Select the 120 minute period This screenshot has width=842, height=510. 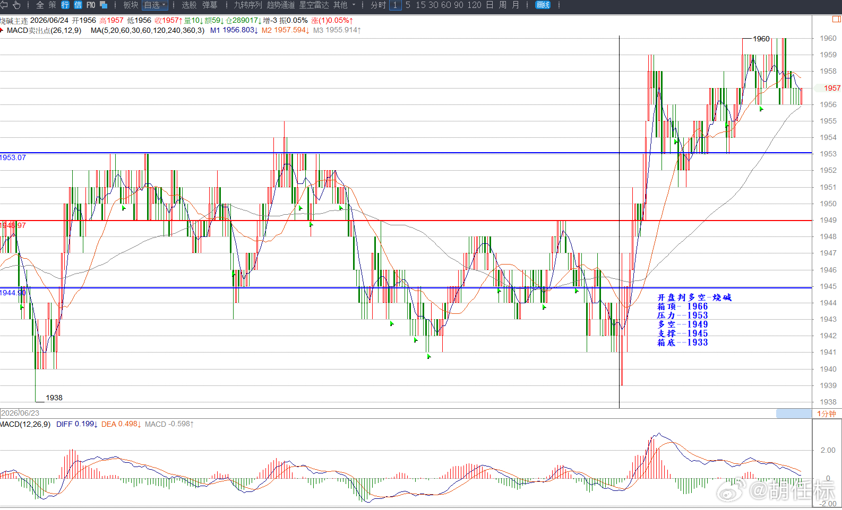474,5
